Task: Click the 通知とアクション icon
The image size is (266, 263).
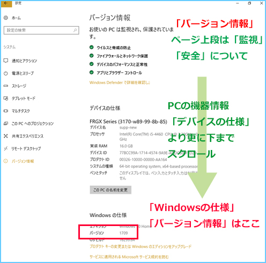Action: pyautogui.click(x=6, y=61)
